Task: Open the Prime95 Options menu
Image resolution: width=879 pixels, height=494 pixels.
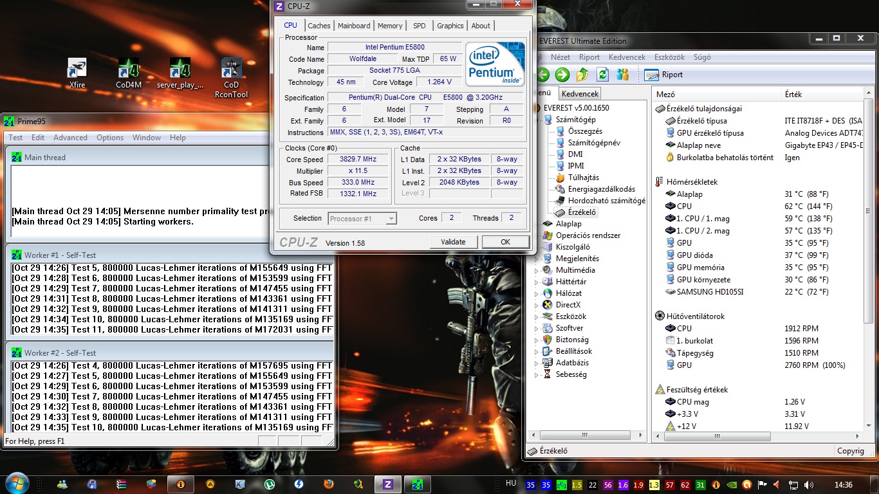Action: [110, 138]
